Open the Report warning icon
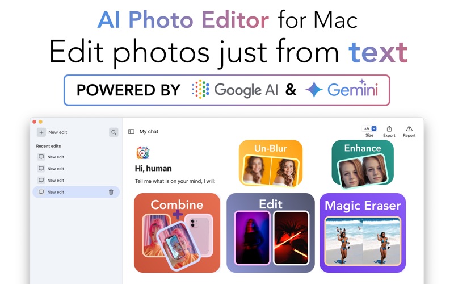Screen dimensions: 454x284 [x=409, y=128]
